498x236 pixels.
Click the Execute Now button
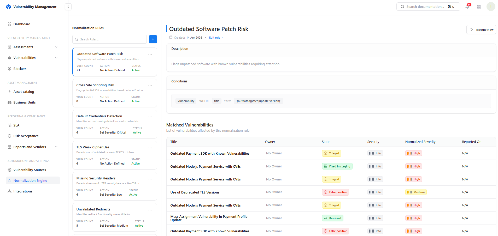(x=481, y=30)
